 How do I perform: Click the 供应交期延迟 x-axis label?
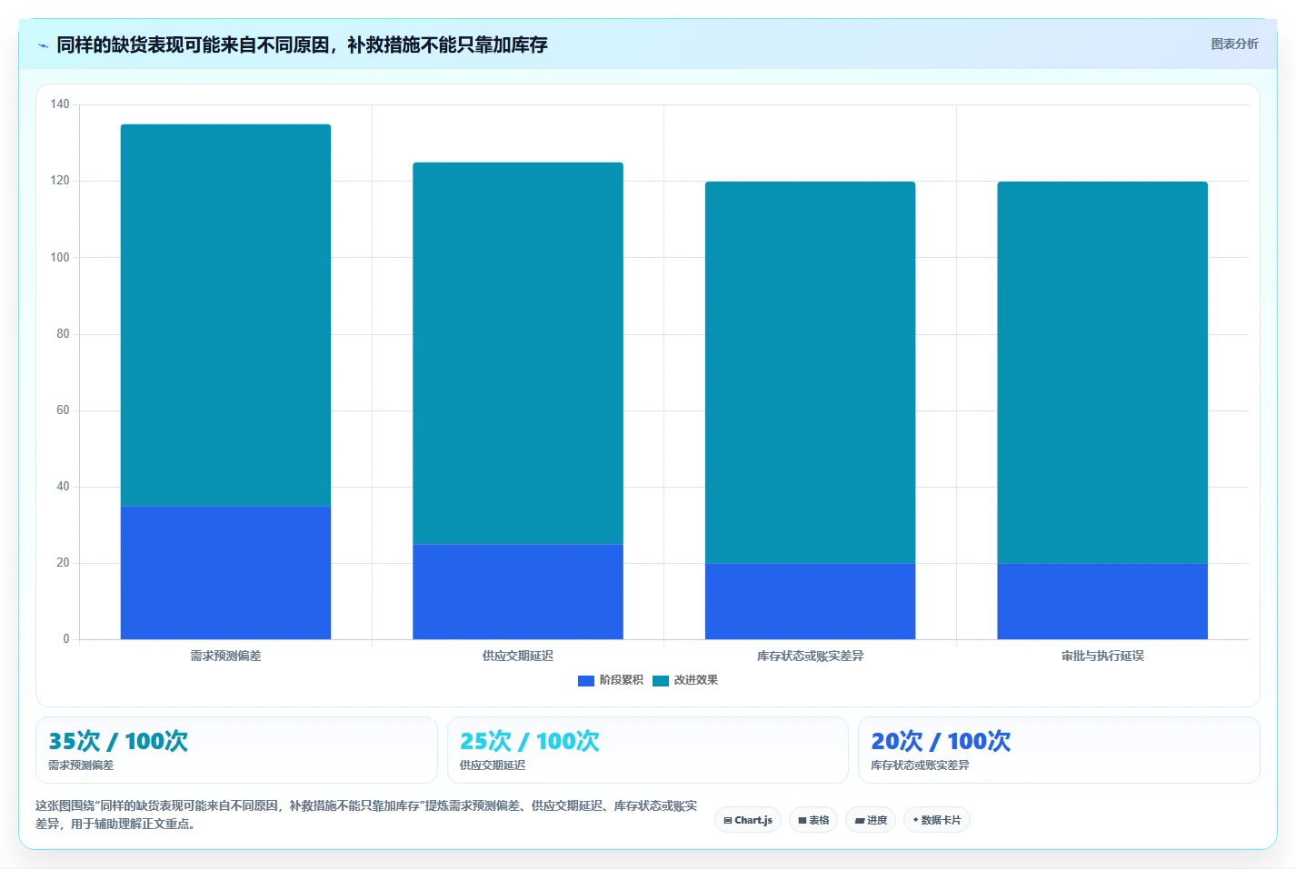(518, 656)
